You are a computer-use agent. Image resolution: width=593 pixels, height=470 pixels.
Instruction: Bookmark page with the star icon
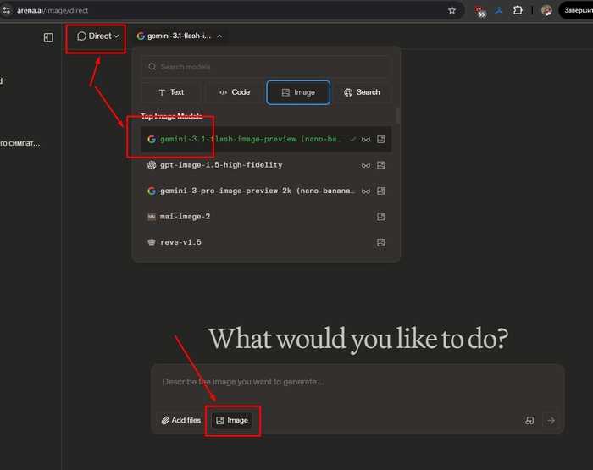[x=452, y=10]
